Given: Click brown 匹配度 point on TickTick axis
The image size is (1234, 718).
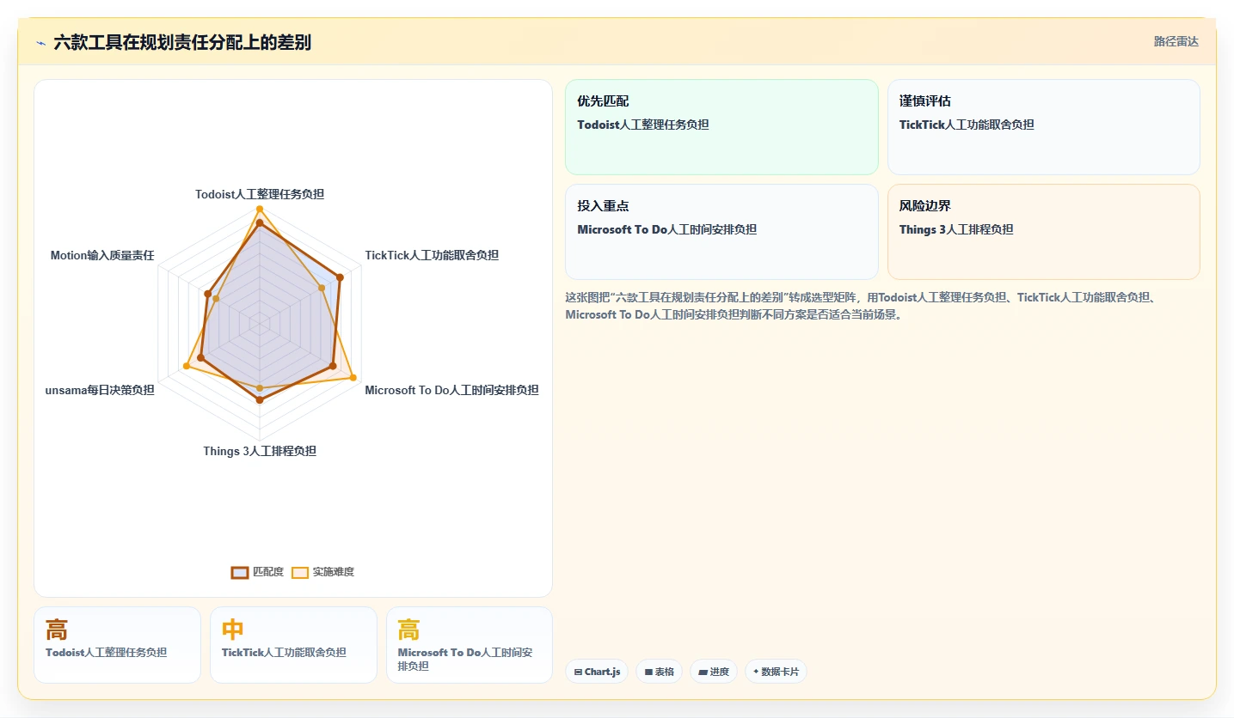Looking at the screenshot, I should 340,277.
